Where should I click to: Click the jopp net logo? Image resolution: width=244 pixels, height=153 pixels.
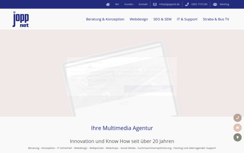tap(21, 19)
